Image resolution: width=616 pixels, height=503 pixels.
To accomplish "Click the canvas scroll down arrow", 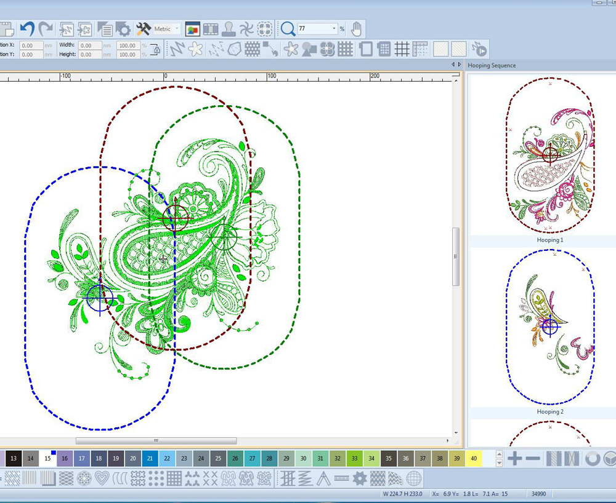I will [456, 433].
